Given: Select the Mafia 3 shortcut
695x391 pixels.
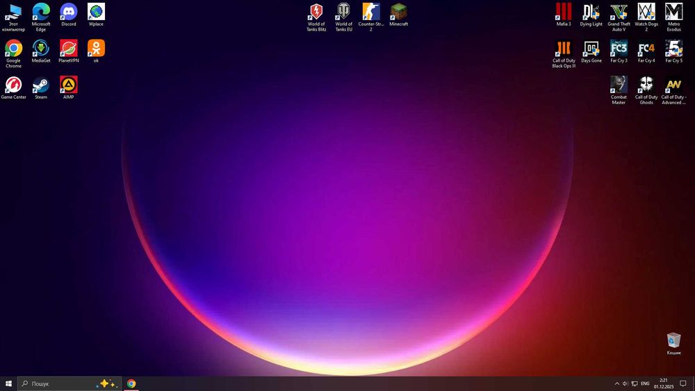Looking at the screenshot, I should [564, 15].
